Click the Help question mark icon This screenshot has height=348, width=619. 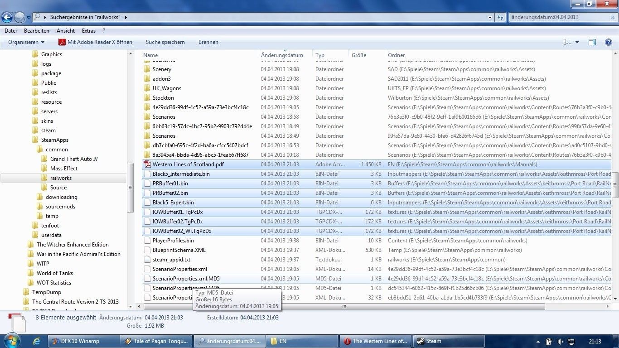pyautogui.click(x=609, y=42)
